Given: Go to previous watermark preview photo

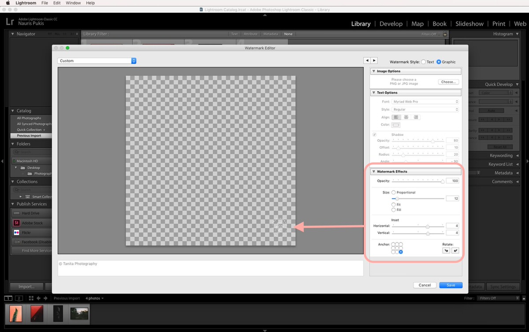Looking at the screenshot, I should click(x=367, y=60).
